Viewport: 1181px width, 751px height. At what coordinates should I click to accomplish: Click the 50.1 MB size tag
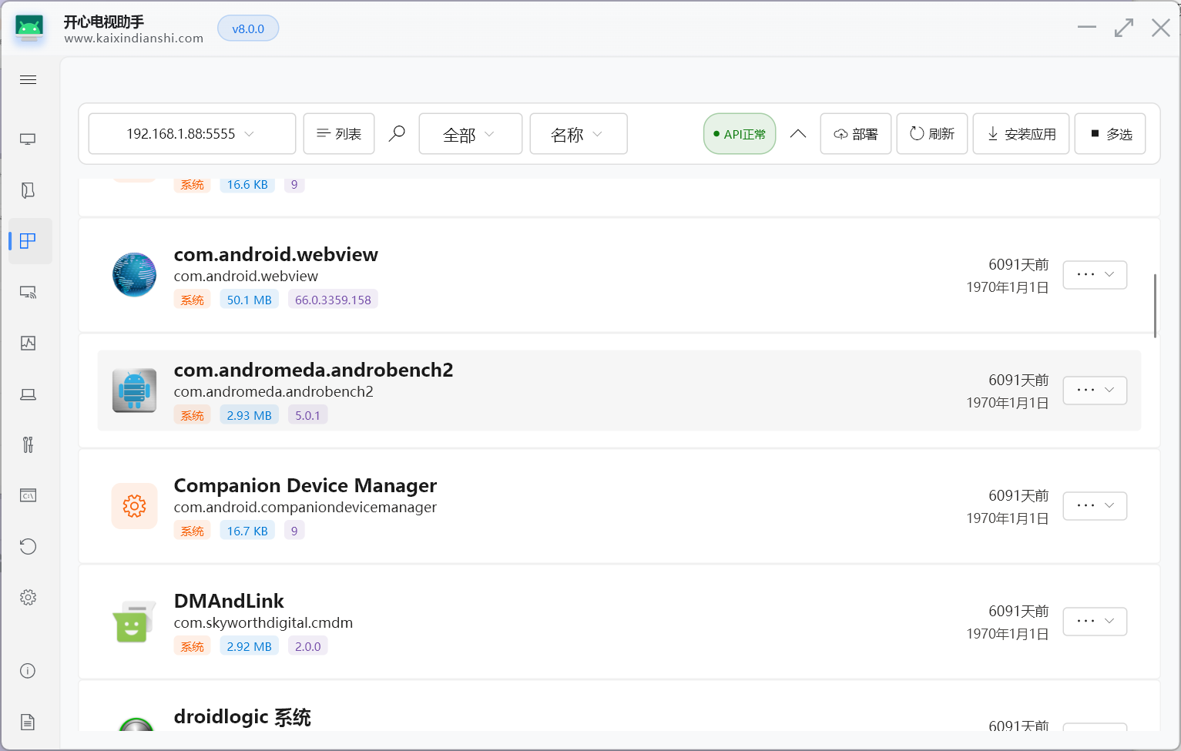pos(250,300)
